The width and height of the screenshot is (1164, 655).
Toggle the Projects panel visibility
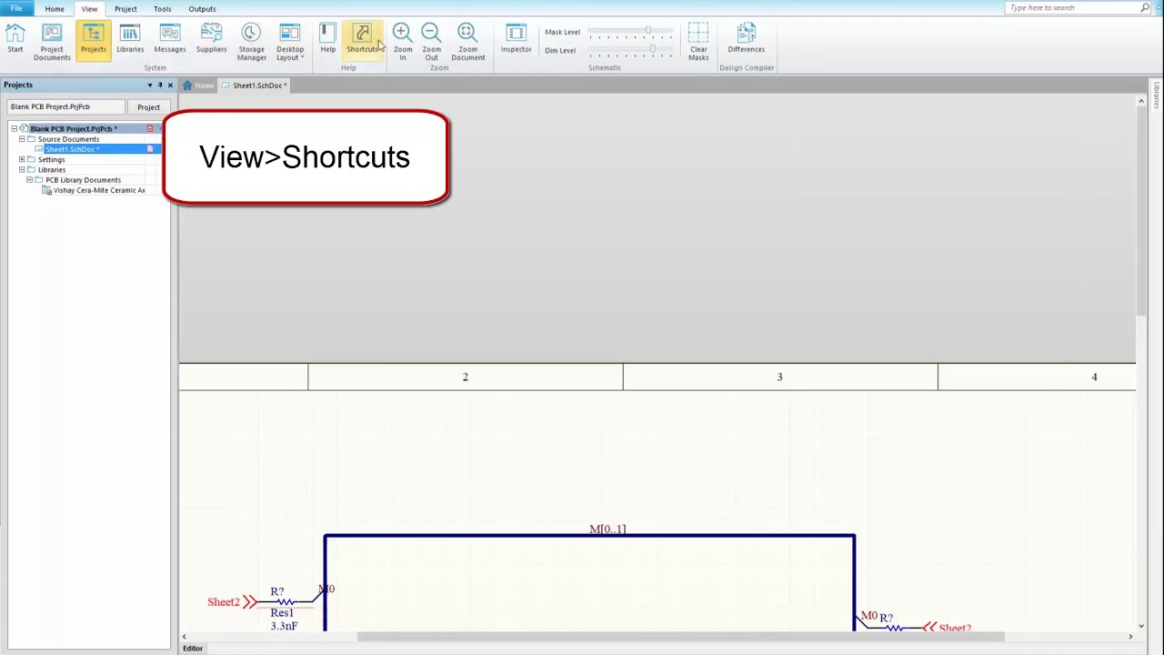click(94, 40)
